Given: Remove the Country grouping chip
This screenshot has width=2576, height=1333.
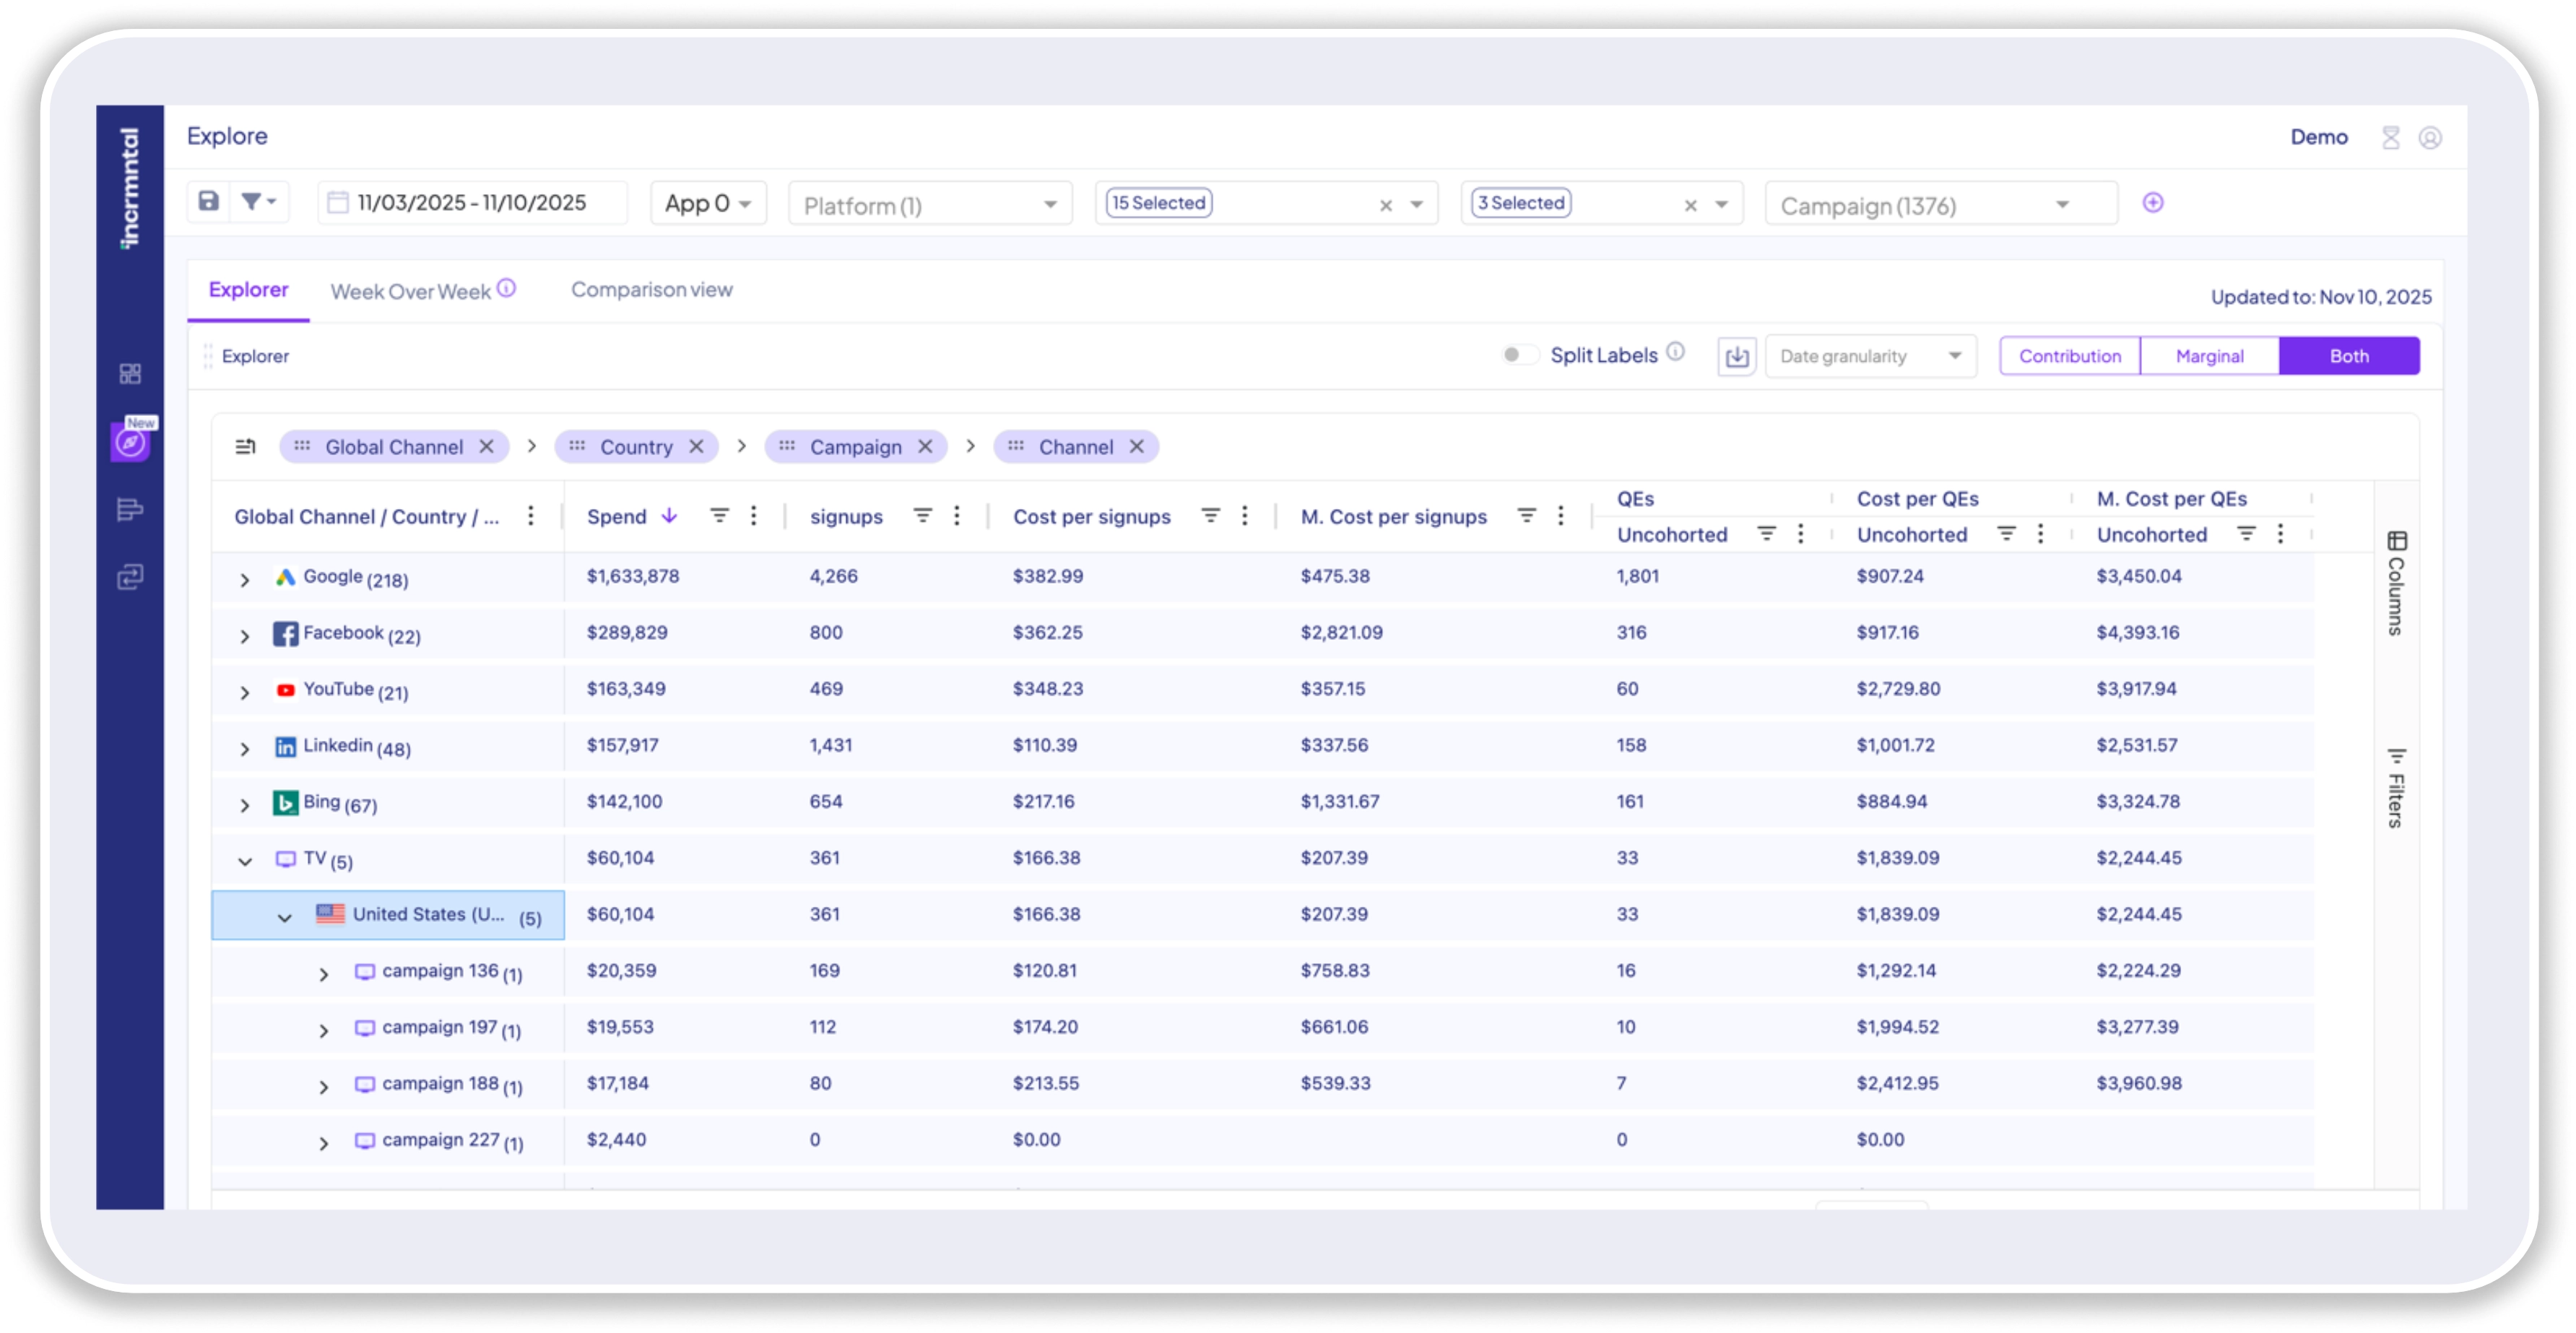Looking at the screenshot, I should 697,447.
